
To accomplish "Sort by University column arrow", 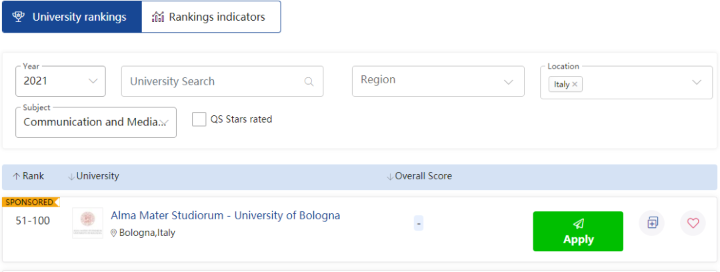I will pos(71,177).
